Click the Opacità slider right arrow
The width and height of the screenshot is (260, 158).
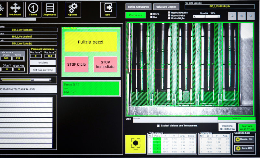(219, 16)
